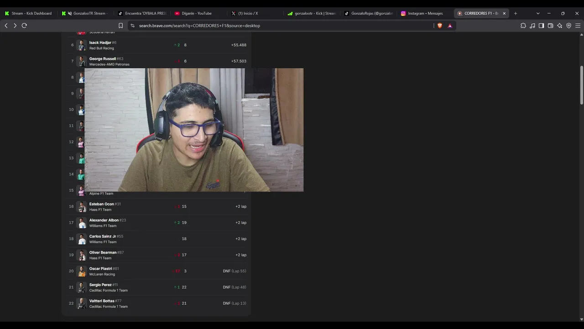Click Oscar Piastri's driver photo
The width and height of the screenshot is (584, 329).
[x=82, y=271]
